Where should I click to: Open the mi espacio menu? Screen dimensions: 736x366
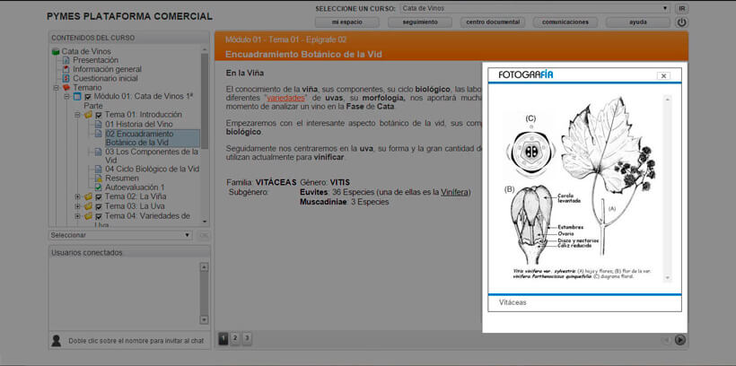tap(348, 22)
